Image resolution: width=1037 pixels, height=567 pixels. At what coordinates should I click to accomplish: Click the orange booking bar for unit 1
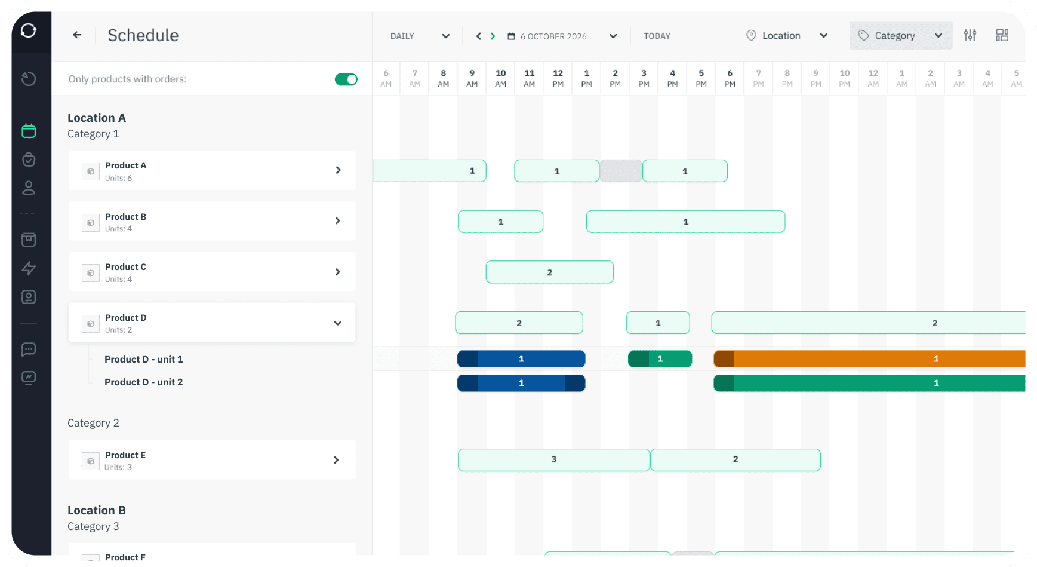869,359
